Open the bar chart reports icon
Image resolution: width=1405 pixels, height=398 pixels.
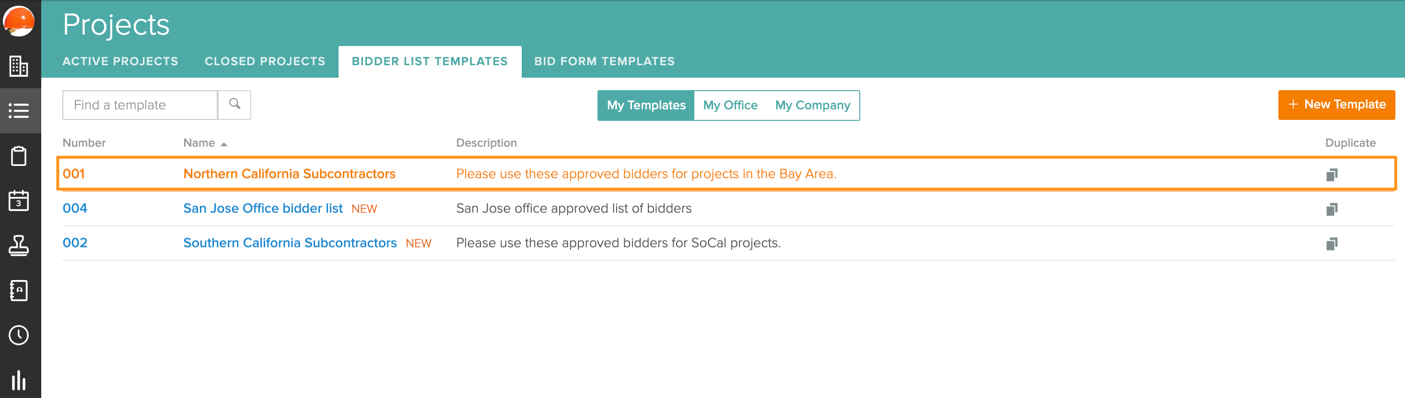pyautogui.click(x=19, y=380)
